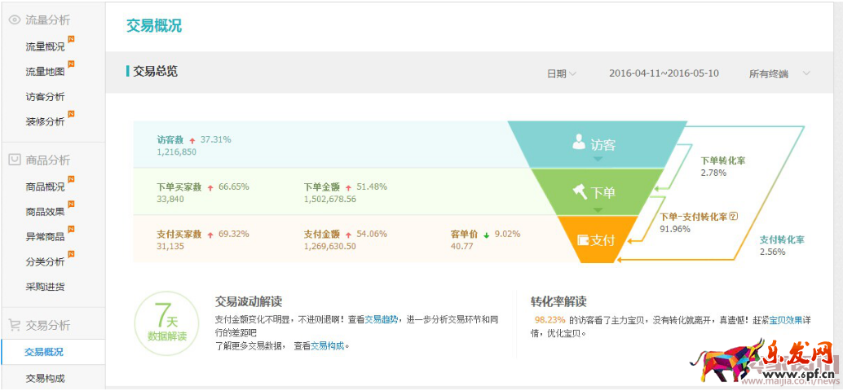The height and width of the screenshot is (391, 843).
Task: Open the 交易趋势 link
Action: tap(381, 319)
